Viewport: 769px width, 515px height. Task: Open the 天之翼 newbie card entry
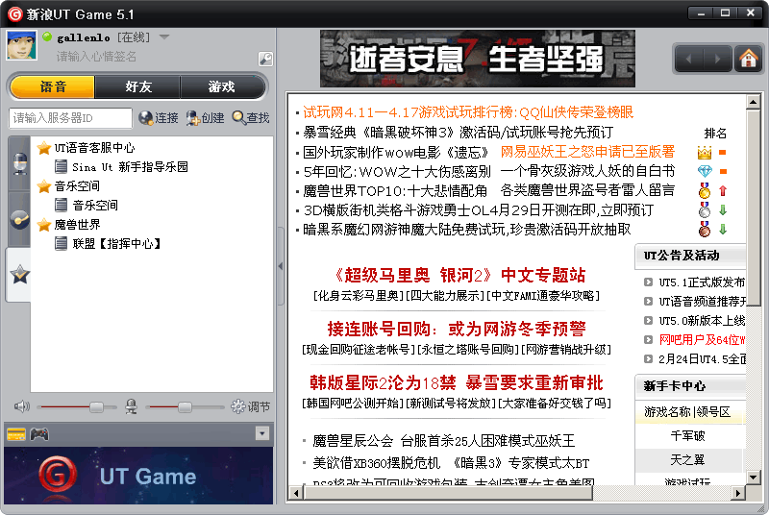pyautogui.click(x=687, y=459)
